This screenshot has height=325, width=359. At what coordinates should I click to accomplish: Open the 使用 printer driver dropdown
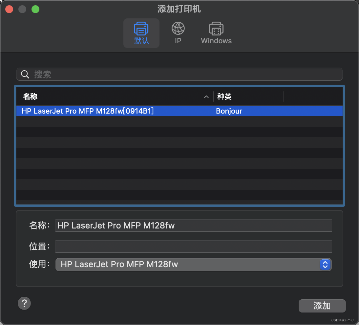194,265
